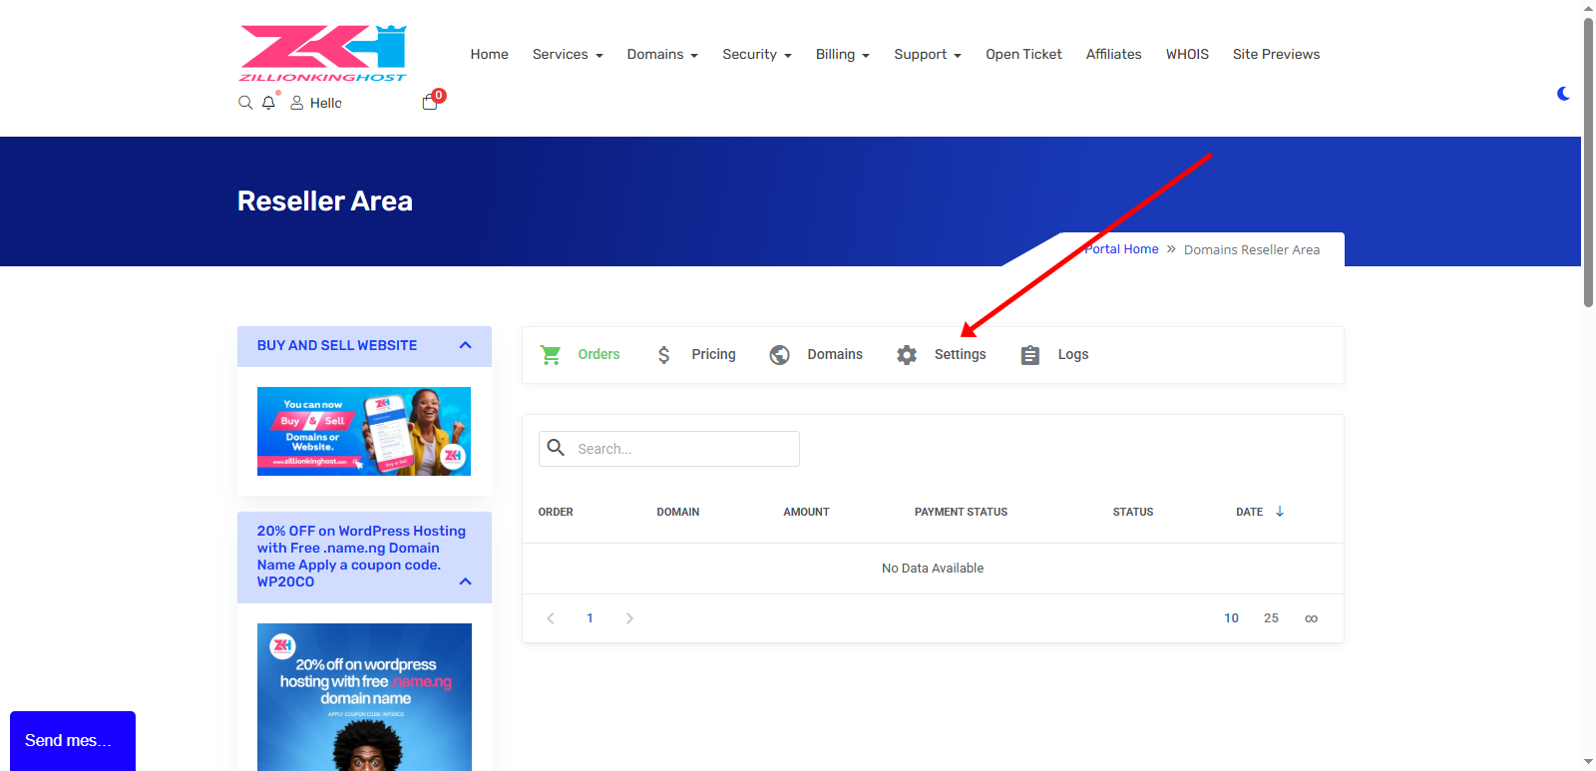
Task: Click the Portal Home breadcrumb link
Action: [x=1122, y=249]
